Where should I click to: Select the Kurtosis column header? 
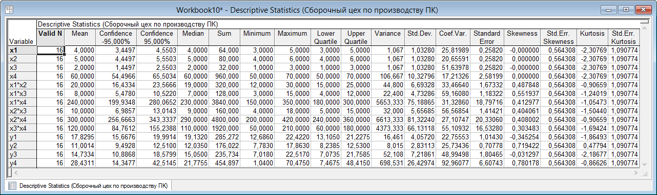click(x=592, y=37)
